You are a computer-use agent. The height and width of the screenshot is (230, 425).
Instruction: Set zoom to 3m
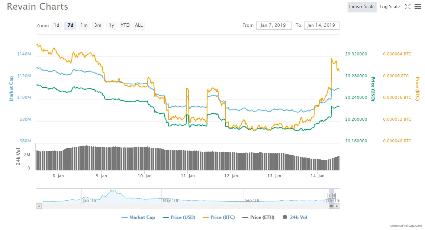98,25
